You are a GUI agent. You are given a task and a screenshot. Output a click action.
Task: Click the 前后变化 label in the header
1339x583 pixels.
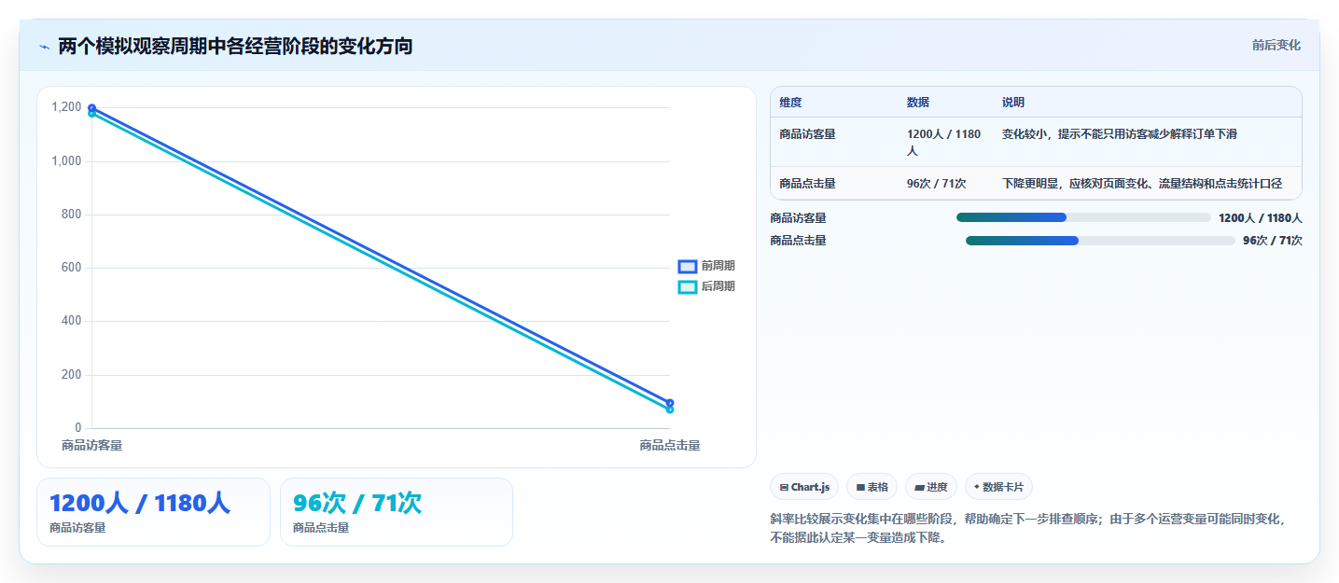[x=1276, y=46]
